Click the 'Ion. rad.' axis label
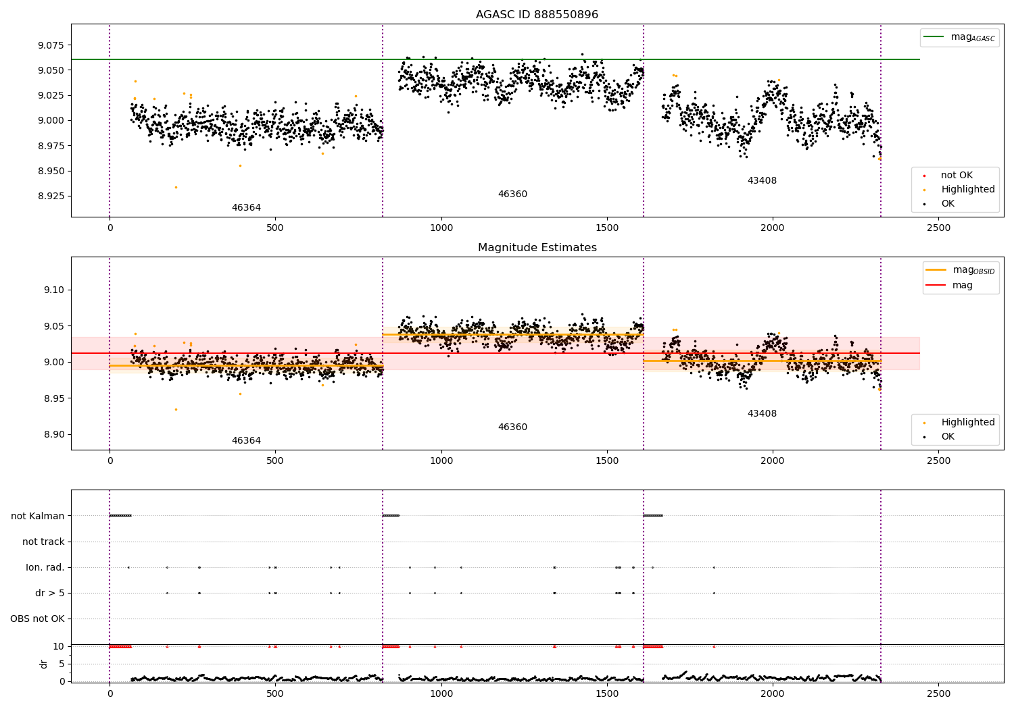1014x709 pixels. coord(45,568)
